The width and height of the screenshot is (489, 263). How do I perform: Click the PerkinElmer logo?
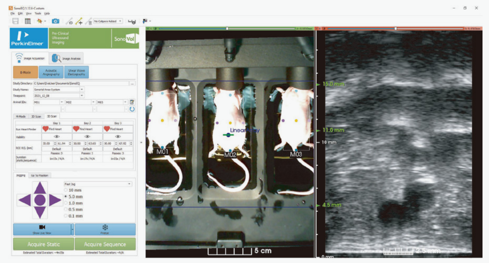point(29,38)
